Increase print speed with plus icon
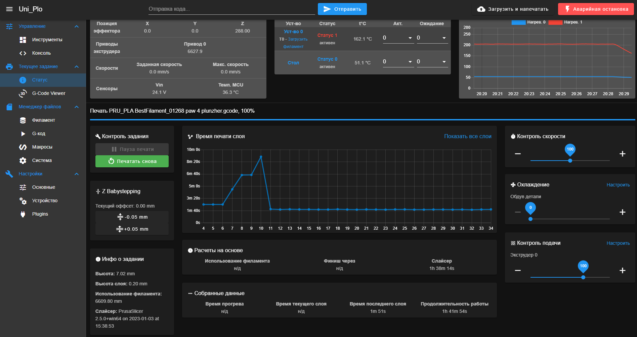Image resolution: width=637 pixels, height=337 pixels. (x=623, y=154)
